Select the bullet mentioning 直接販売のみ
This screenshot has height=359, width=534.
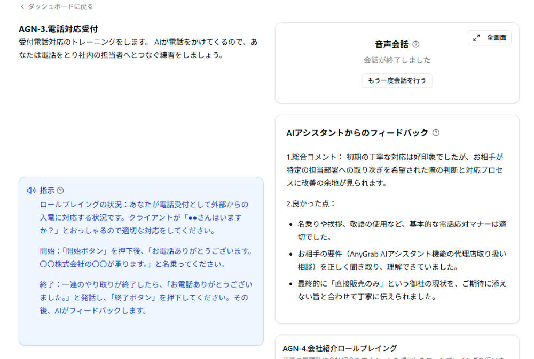(x=402, y=290)
